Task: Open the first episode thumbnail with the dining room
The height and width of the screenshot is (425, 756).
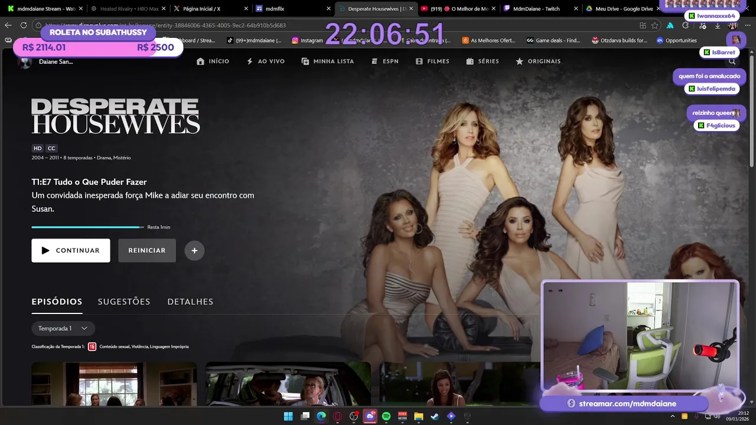Action: pos(114,384)
